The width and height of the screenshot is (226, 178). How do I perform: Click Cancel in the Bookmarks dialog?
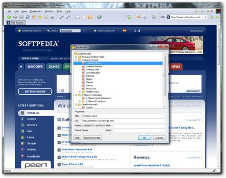click(x=159, y=138)
